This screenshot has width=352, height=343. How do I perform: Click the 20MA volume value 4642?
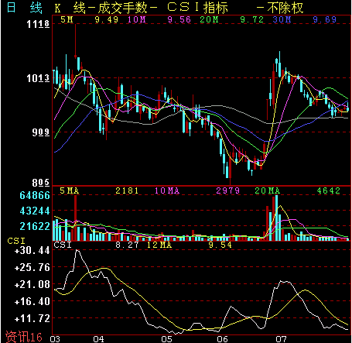point(328,190)
